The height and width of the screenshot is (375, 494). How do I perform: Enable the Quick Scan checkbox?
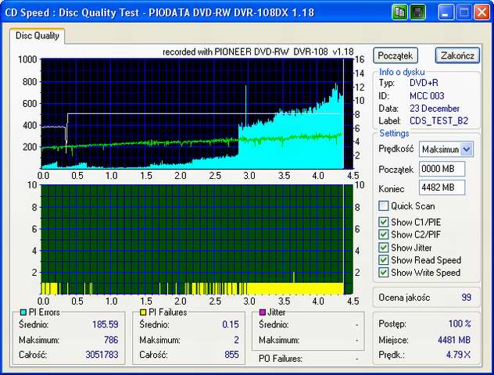pyautogui.click(x=384, y=206)
